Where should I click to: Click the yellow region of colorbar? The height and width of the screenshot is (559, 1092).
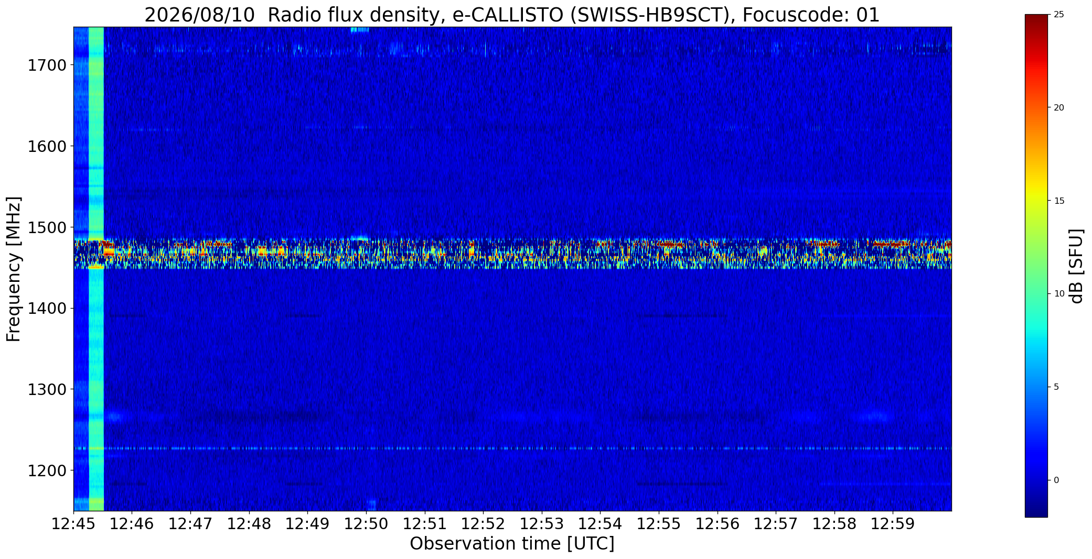click(1036, 201)
